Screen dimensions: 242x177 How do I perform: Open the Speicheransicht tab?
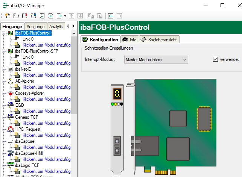(159, 39)
